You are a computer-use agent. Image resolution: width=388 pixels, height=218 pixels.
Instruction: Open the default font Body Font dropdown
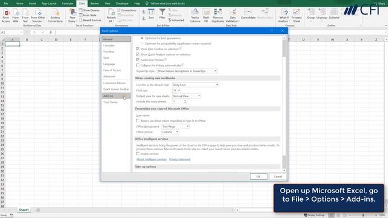[195, 85]
